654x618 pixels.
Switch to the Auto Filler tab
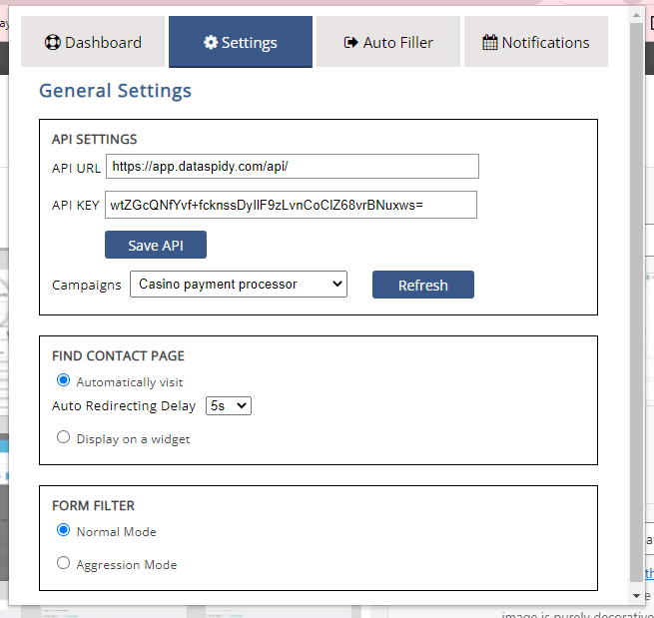pyautogui.click(x=388, y=43)
